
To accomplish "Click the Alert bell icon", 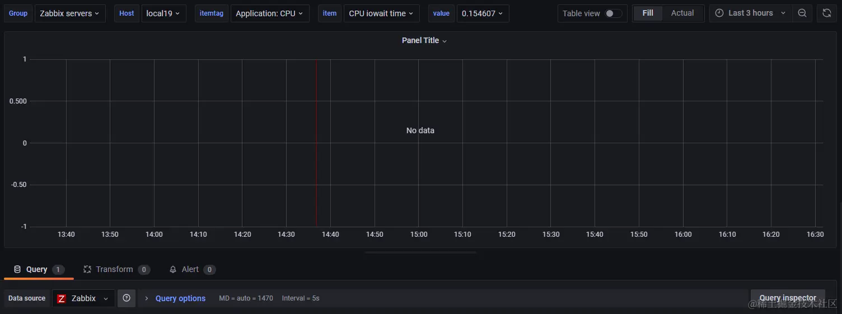I will click(x=173, y=269).
